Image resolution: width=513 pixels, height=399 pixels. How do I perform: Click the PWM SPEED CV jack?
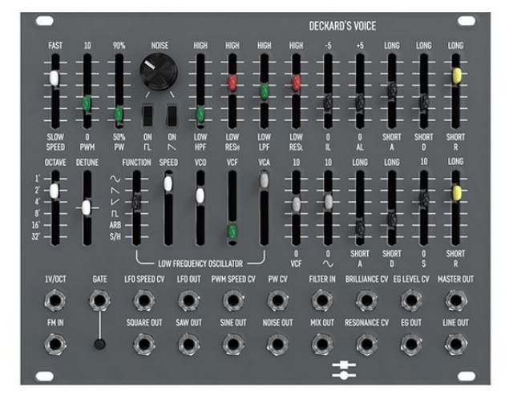pos(233,300)
